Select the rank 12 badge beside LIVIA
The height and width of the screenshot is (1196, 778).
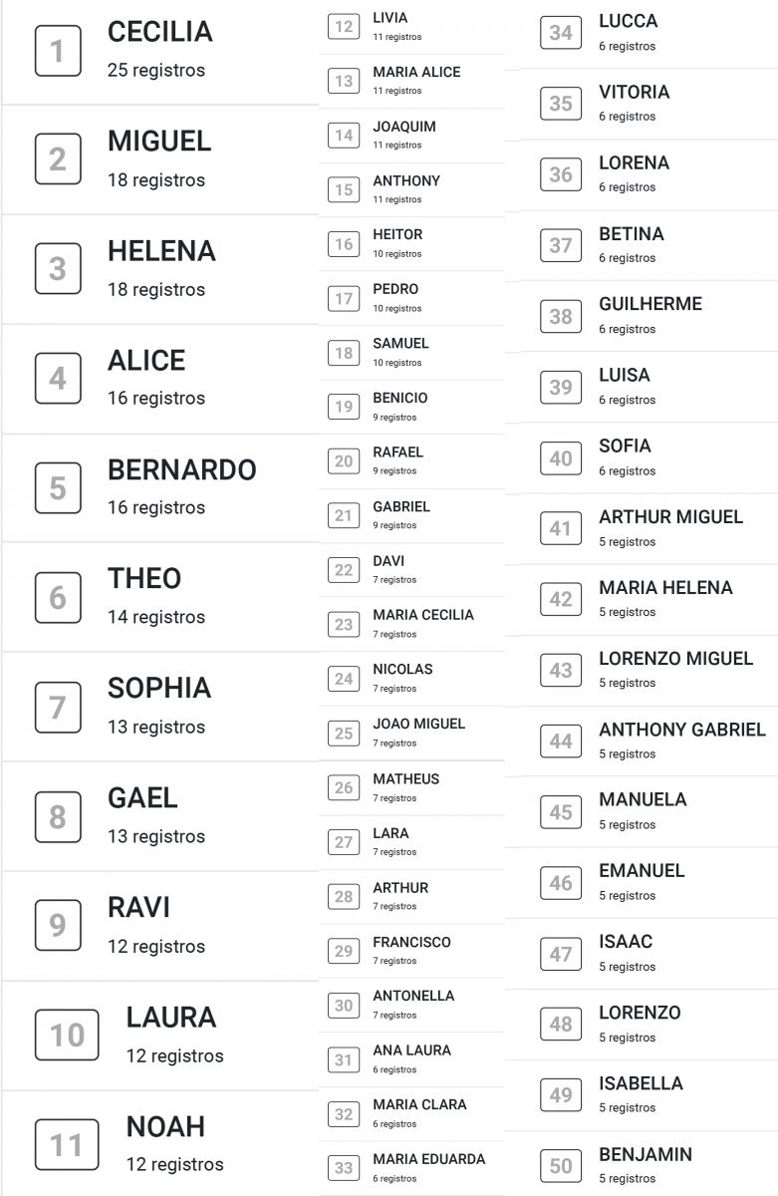click(344, 26)
